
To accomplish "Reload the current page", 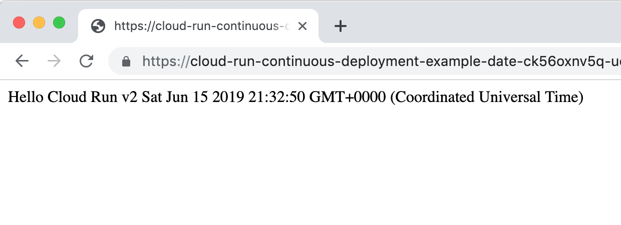I will point(87,61).
